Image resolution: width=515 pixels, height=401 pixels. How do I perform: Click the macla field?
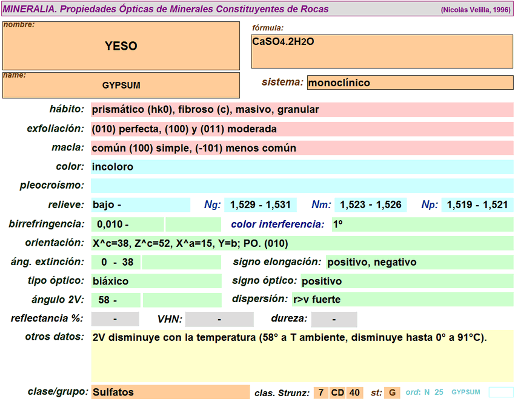(302, 148)
